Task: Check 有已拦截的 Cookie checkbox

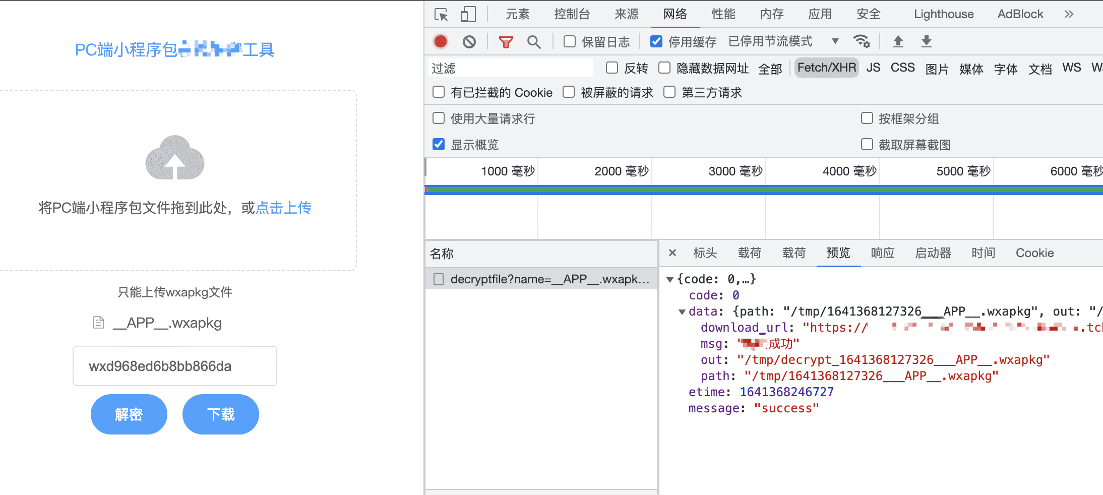Action: point(439,92)
